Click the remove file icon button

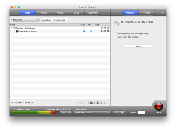(x=105, y=103)
